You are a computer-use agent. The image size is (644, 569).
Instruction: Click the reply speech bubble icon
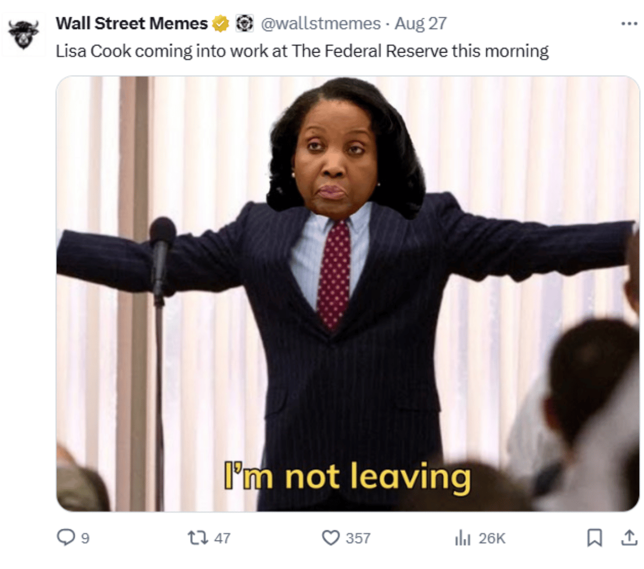pos(66,537)
